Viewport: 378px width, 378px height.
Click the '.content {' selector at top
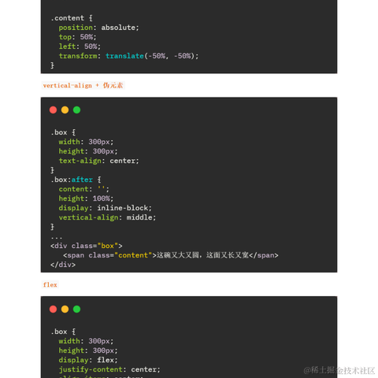[x=72, y=18]
